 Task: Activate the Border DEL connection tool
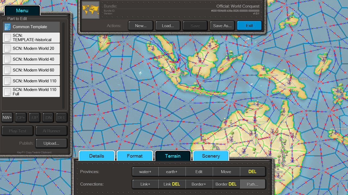coord(226,184)
